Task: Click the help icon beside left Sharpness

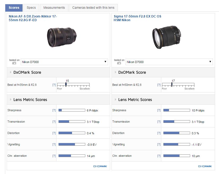Action: [x=54, y=110]
